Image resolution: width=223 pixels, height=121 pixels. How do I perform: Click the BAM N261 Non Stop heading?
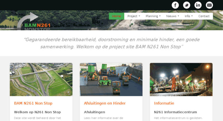(33, 103)
